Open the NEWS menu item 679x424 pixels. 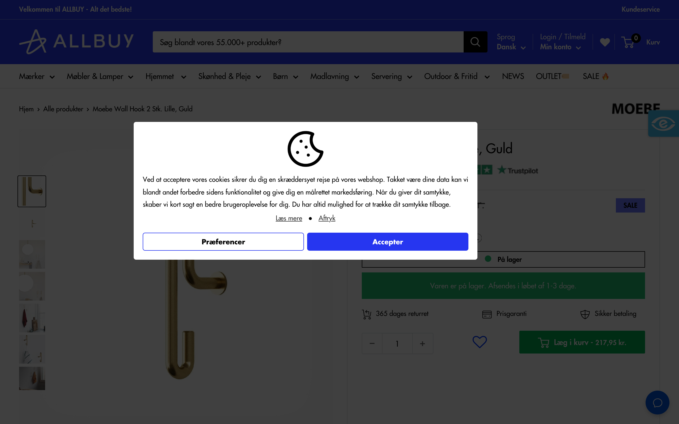(x=513, y=76)
